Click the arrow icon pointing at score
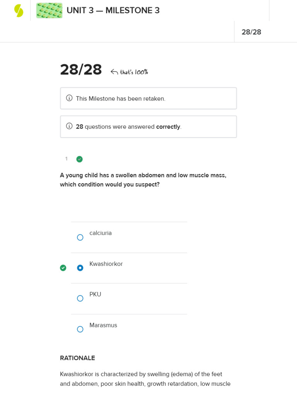297x397 pixels. coord(114,72)
